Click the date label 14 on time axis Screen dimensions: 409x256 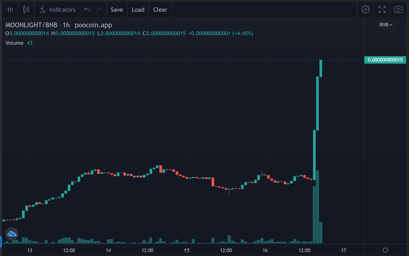(x=108, y=251)
